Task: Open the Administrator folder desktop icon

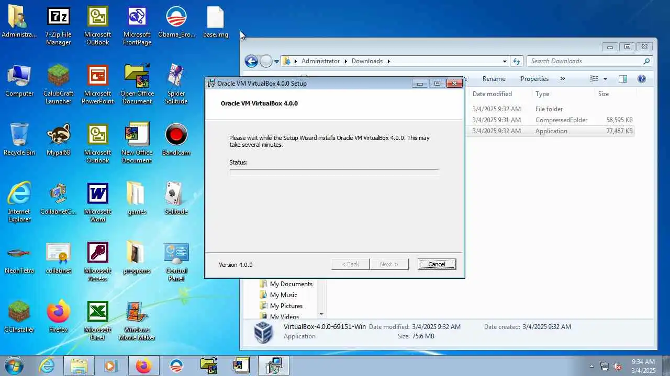Action: 19,22
